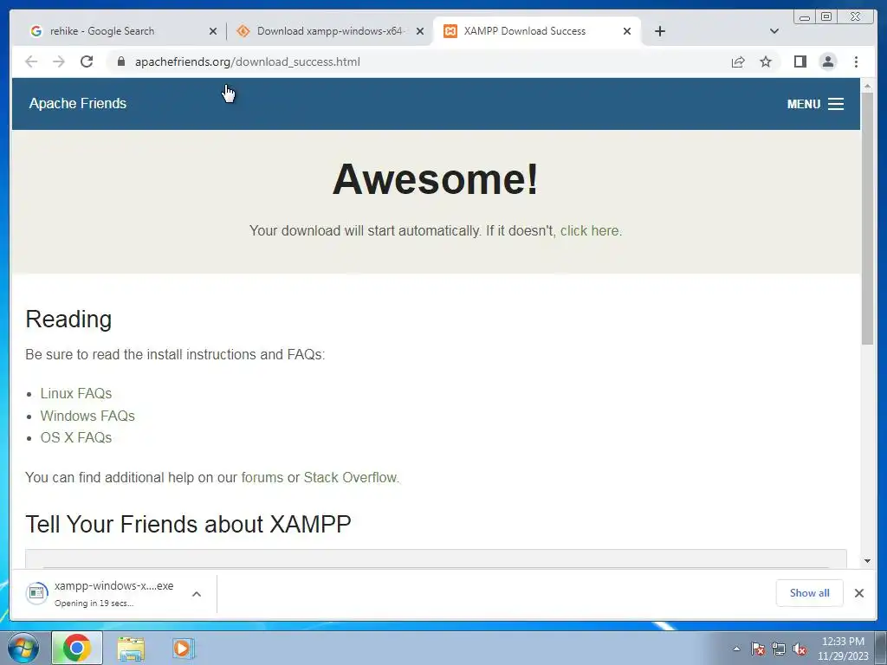Open the OS X FAQs link
The width and height of the screenshot is (887, 665).
[76, 437]
